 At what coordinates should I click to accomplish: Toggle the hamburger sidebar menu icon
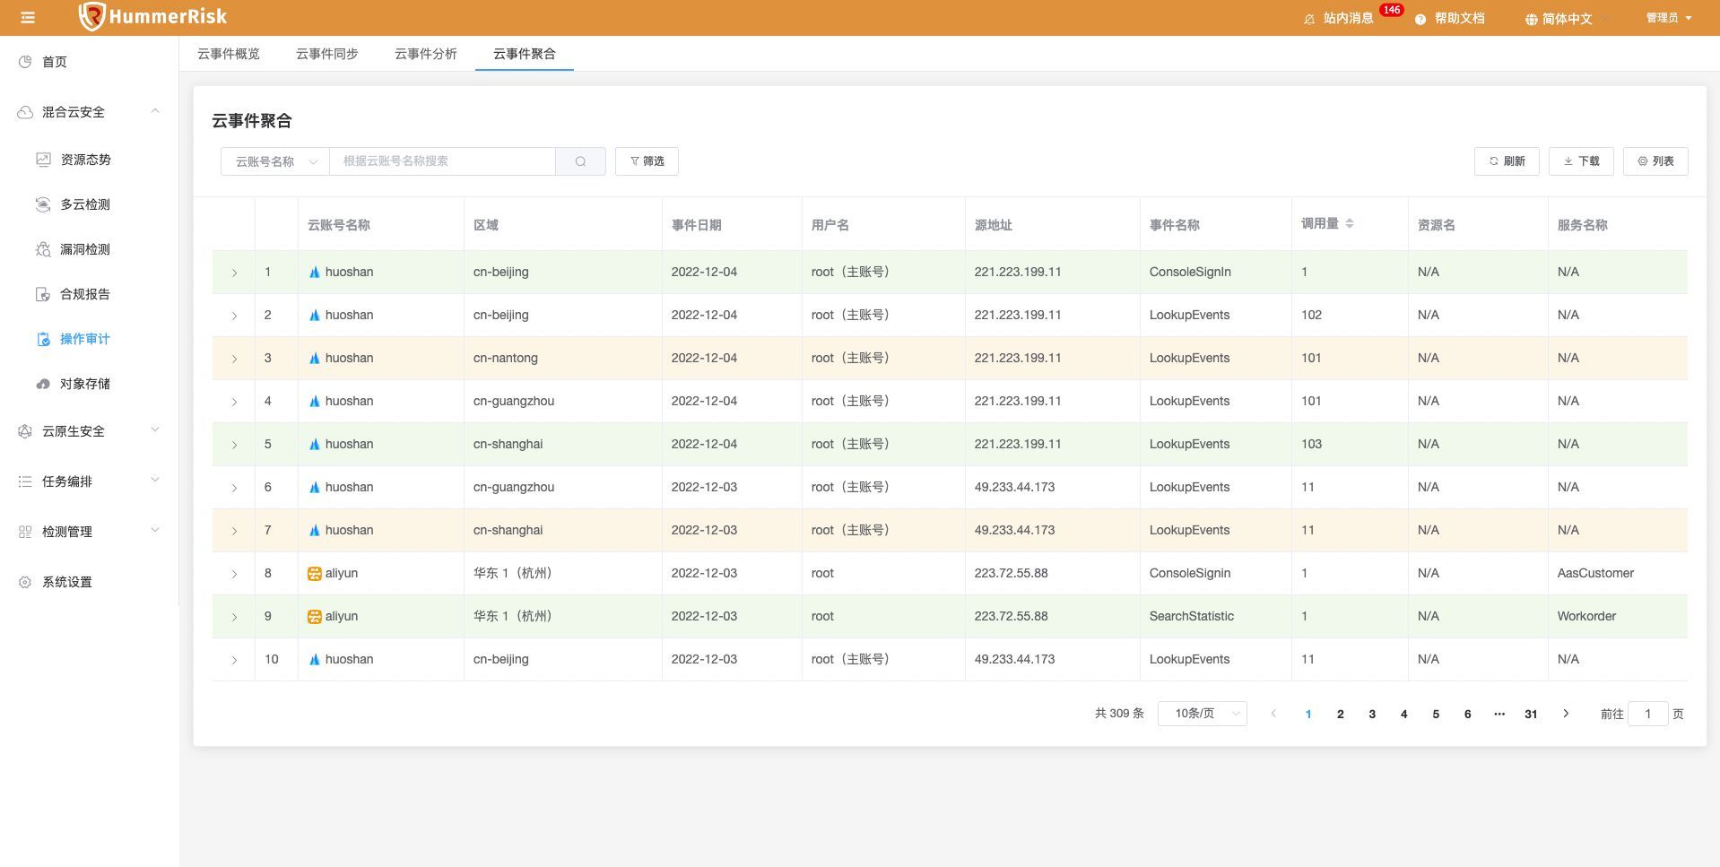point(28,17)
